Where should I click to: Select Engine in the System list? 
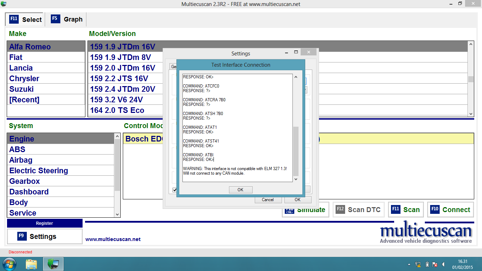tap(61, 139)
